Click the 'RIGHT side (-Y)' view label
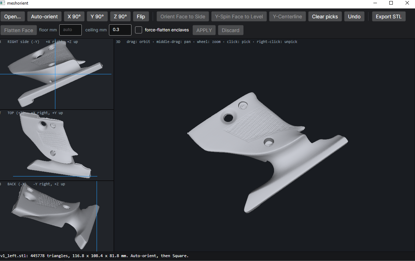This screenshot has width=415, height=261. (23, 42)
